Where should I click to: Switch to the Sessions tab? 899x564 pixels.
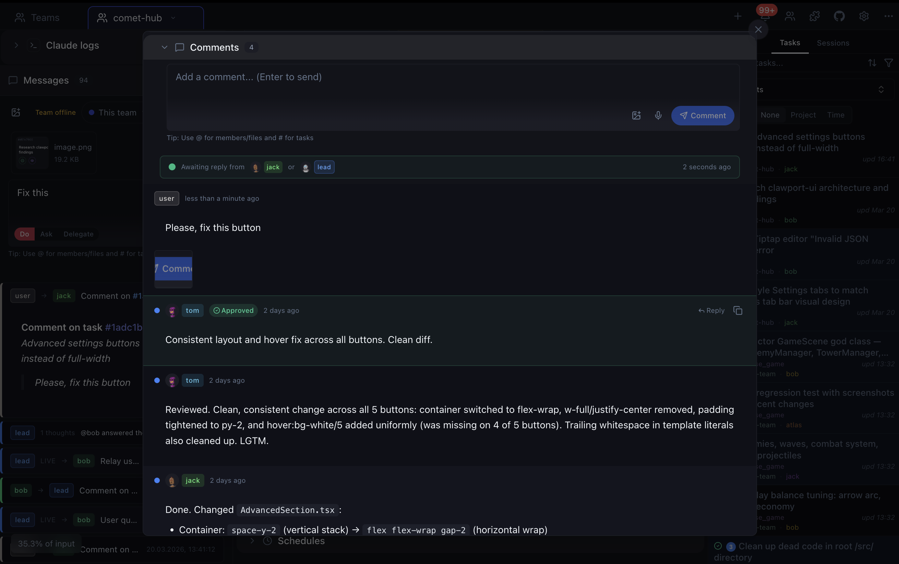[x=833, y=43]
